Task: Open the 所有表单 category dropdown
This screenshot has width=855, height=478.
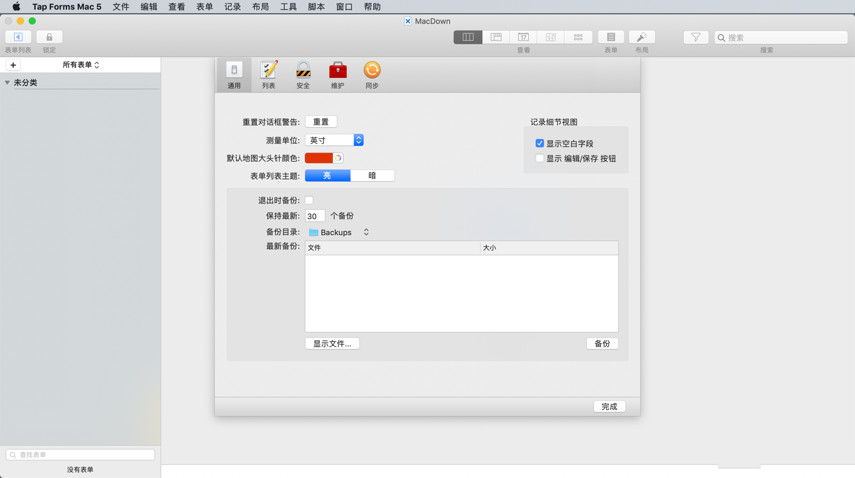Action: coord(81,65)
